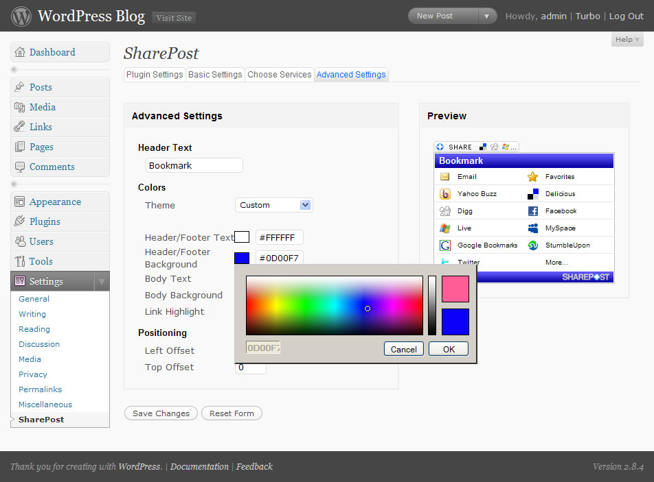
Task: Click the MySpace icon in preview
Action: (532, 228)
